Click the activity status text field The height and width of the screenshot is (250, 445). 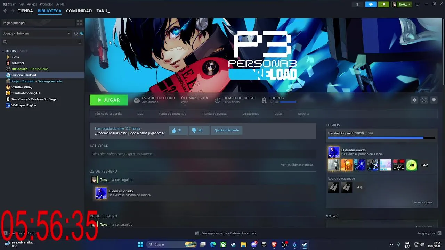[203, 154]
